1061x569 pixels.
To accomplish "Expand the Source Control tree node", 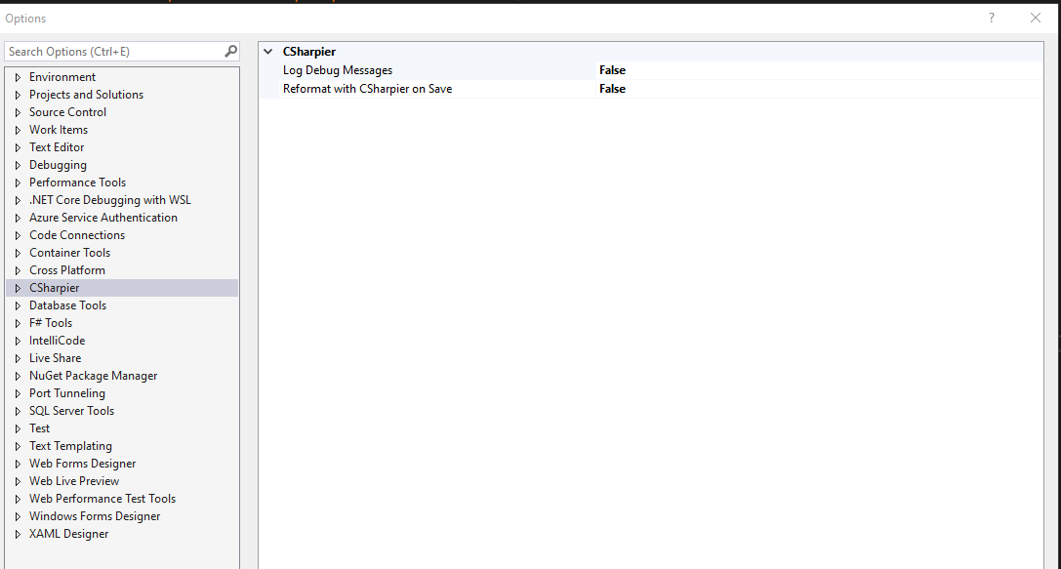I will (17, 111).
